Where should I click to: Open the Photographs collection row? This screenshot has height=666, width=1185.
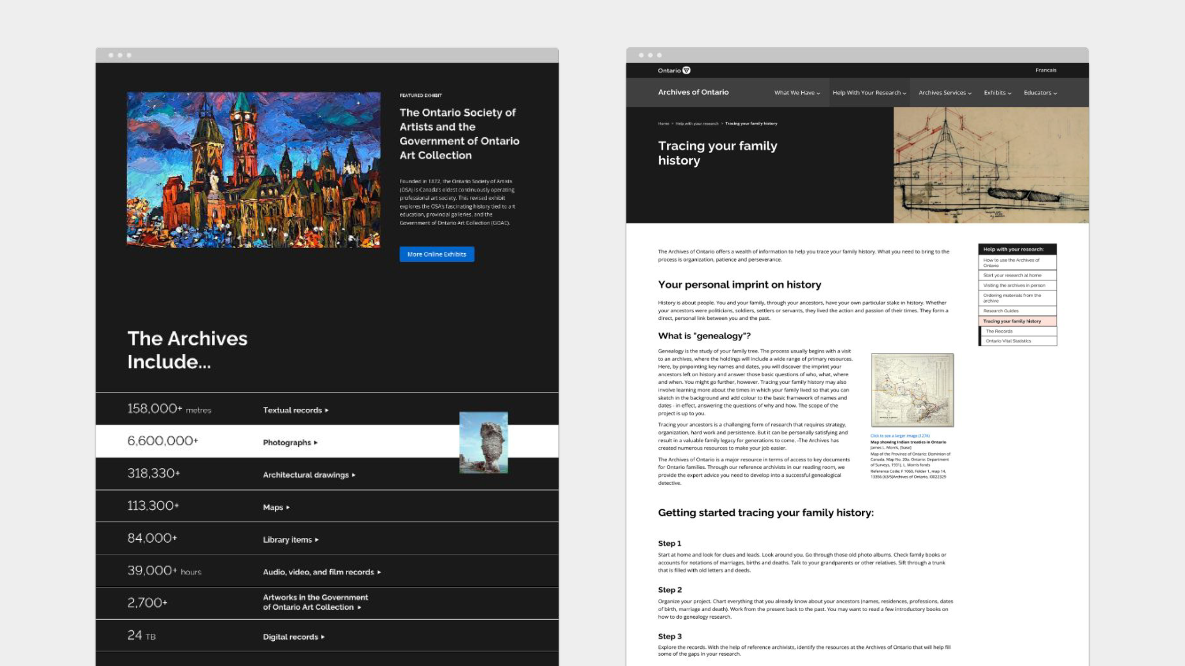click(327, 441)
